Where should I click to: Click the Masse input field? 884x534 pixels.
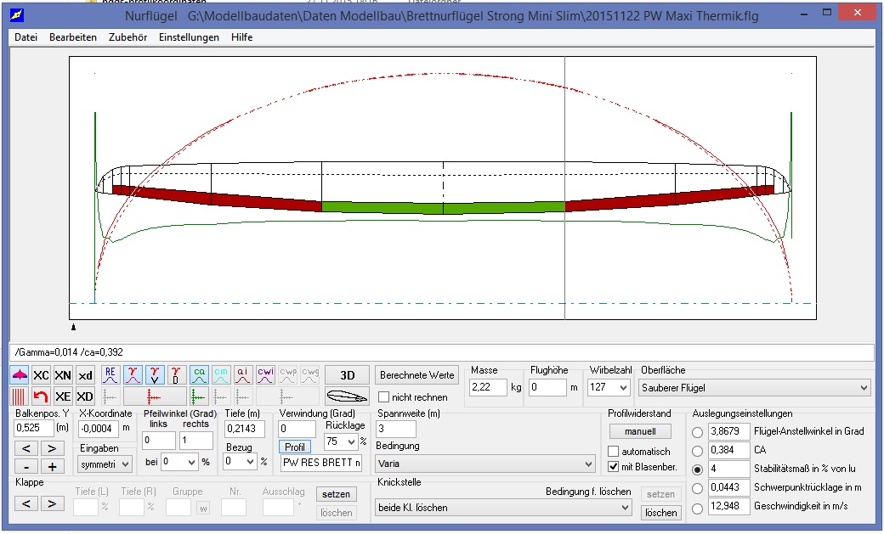(x=488, y=388)
